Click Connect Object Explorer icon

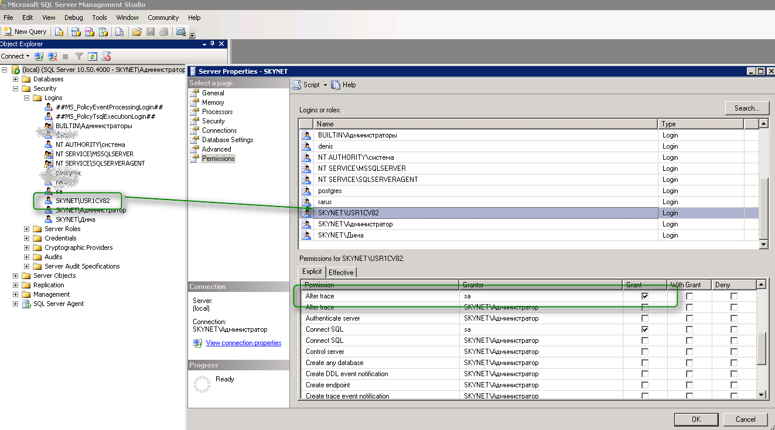click(39, 56)
